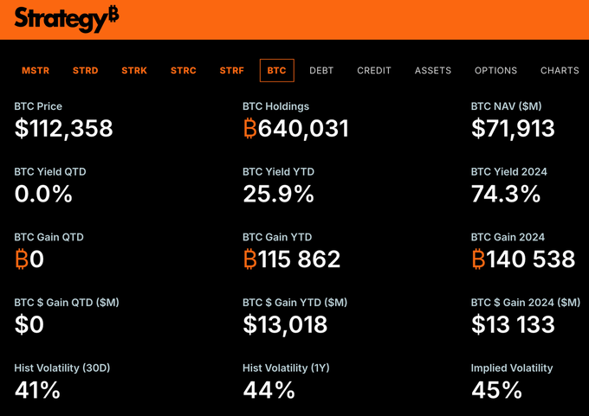View the ASSETS tab
Viewport: 589px width, 416px height.
(x=433, y=70)
